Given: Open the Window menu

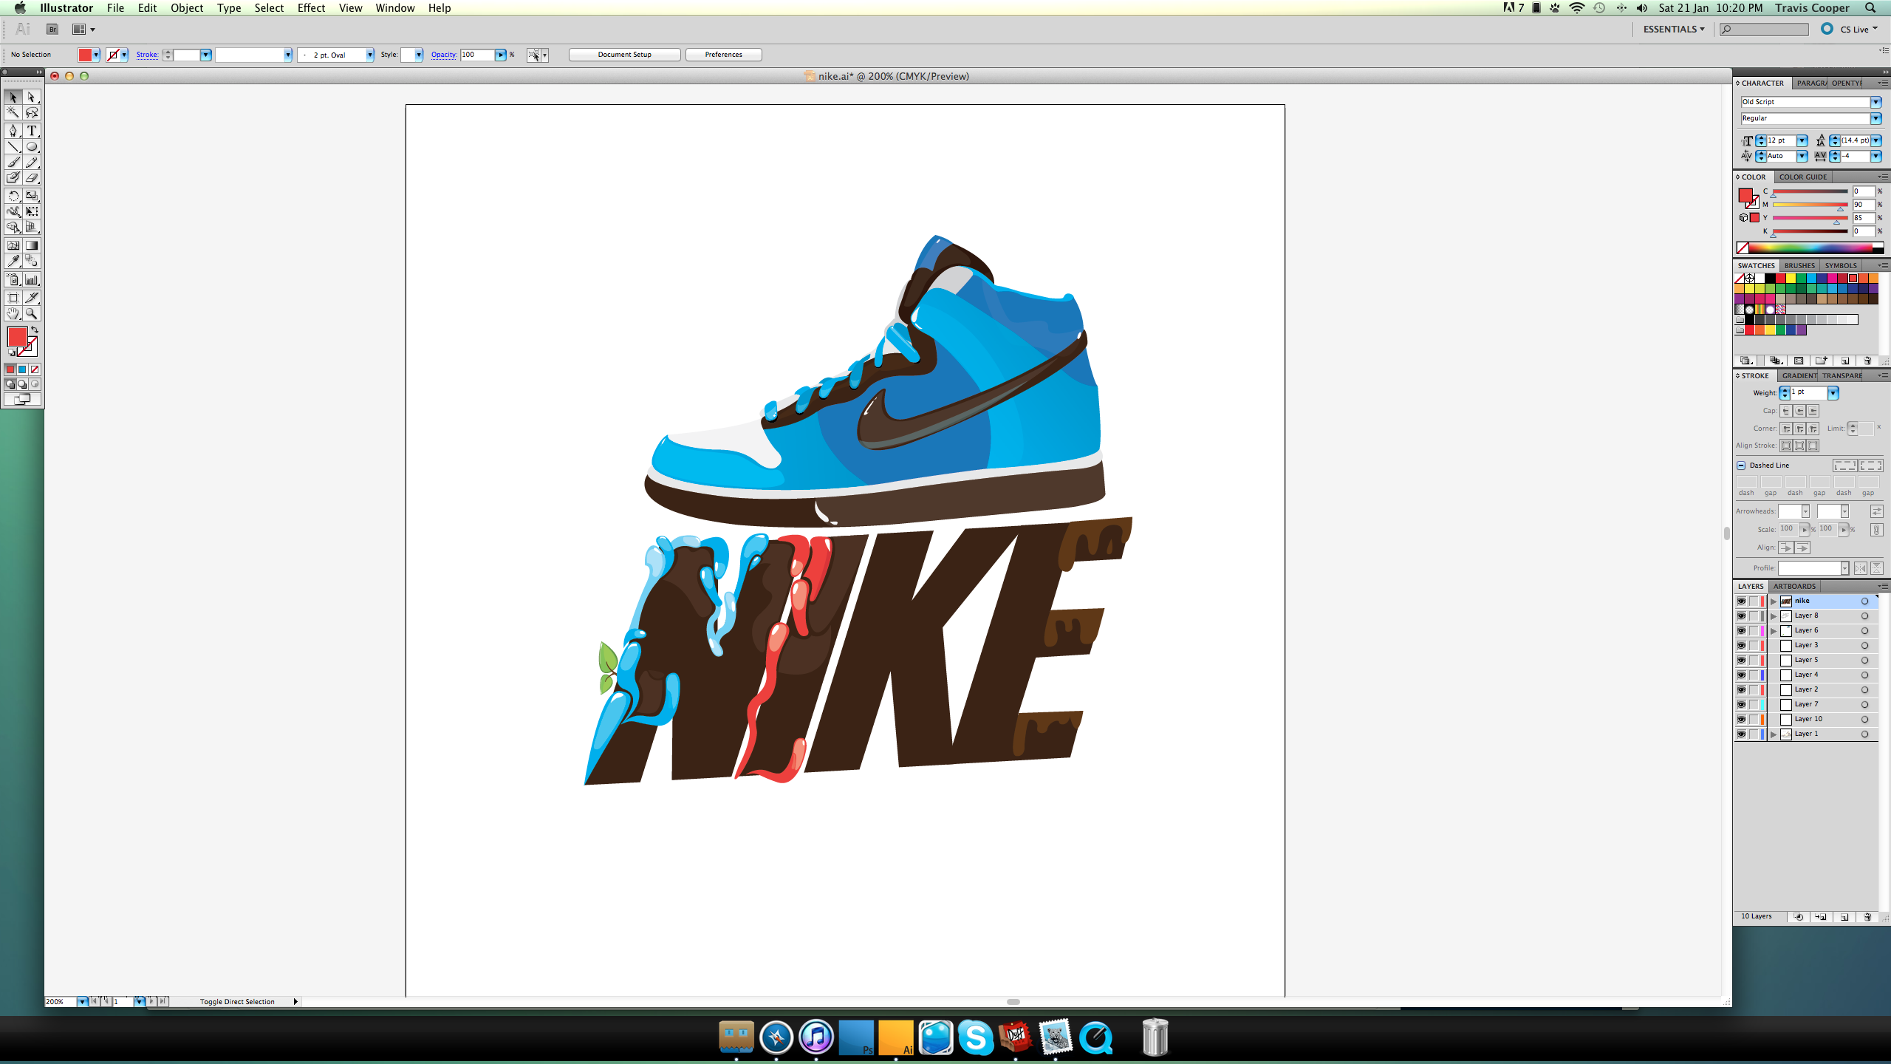Looking at the screenshot, I should pyautogui.click(x=395, y=8).
